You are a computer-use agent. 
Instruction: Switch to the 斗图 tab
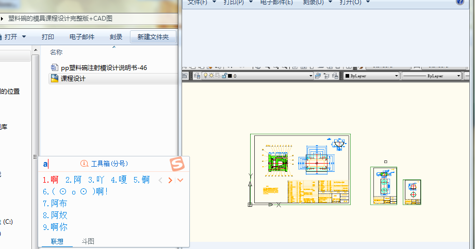click(x=88, y=241)
